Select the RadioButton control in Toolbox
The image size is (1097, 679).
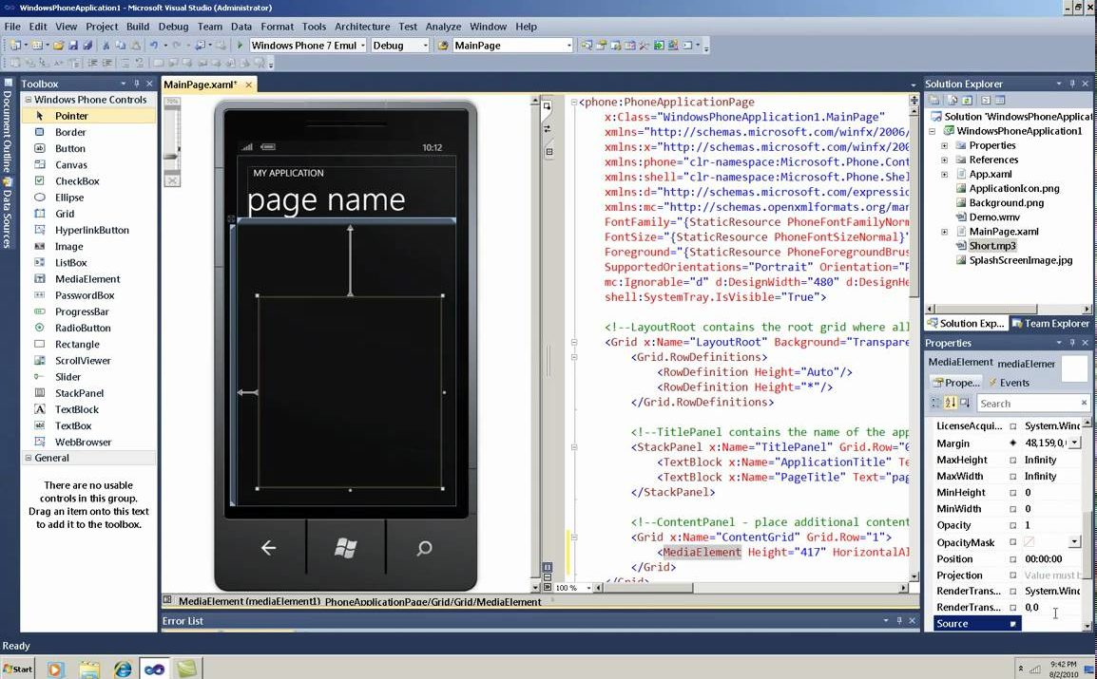83,328
